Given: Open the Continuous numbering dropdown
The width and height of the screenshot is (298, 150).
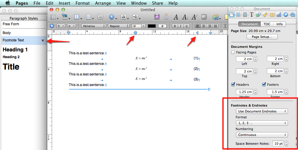Looking at the screenshot, I should point(262,135).
